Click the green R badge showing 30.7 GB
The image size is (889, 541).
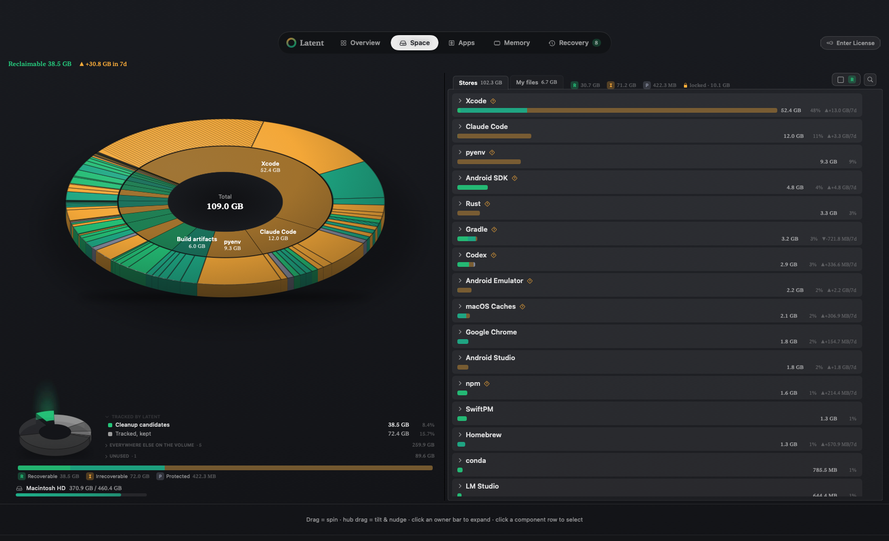[x=574, y=85]
